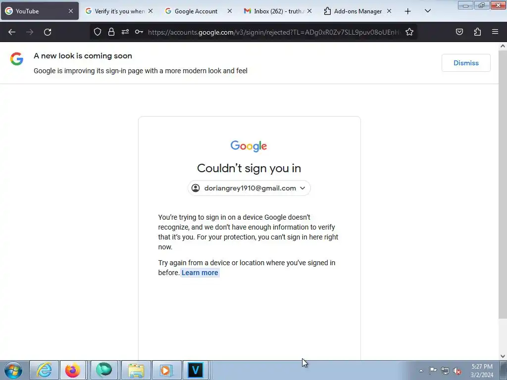Click the site security padlock icon
The image size is (507, 380).
pos(111,32)
